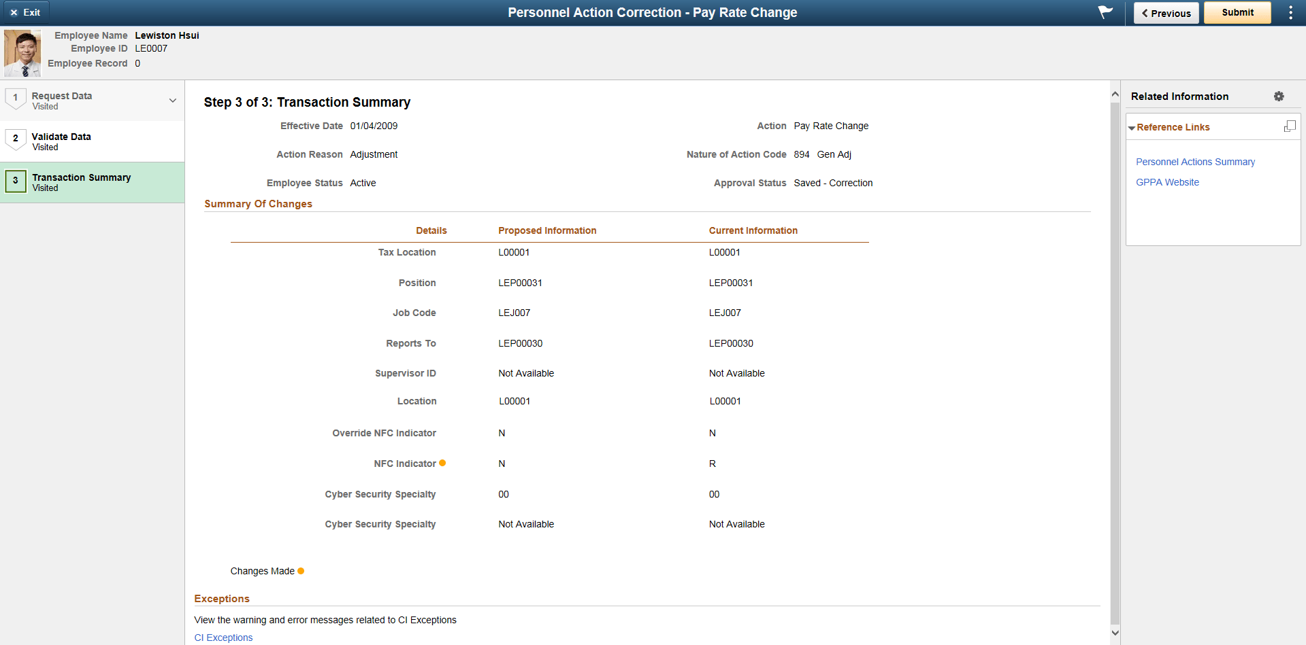Click the Previous arrow icon
This screenshot has height=645, width=1306.
point(1146,13)
